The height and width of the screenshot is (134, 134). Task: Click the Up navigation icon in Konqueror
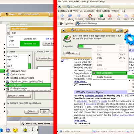(x=62, y=16)
